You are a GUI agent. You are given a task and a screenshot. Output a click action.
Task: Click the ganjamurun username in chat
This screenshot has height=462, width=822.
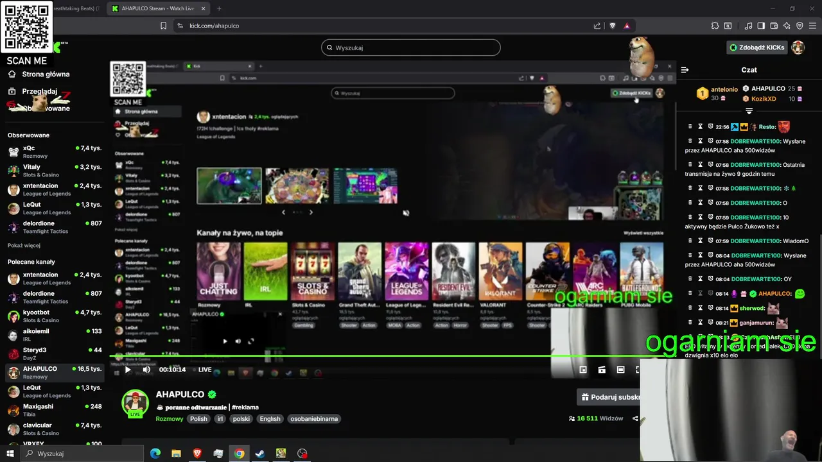756,323
